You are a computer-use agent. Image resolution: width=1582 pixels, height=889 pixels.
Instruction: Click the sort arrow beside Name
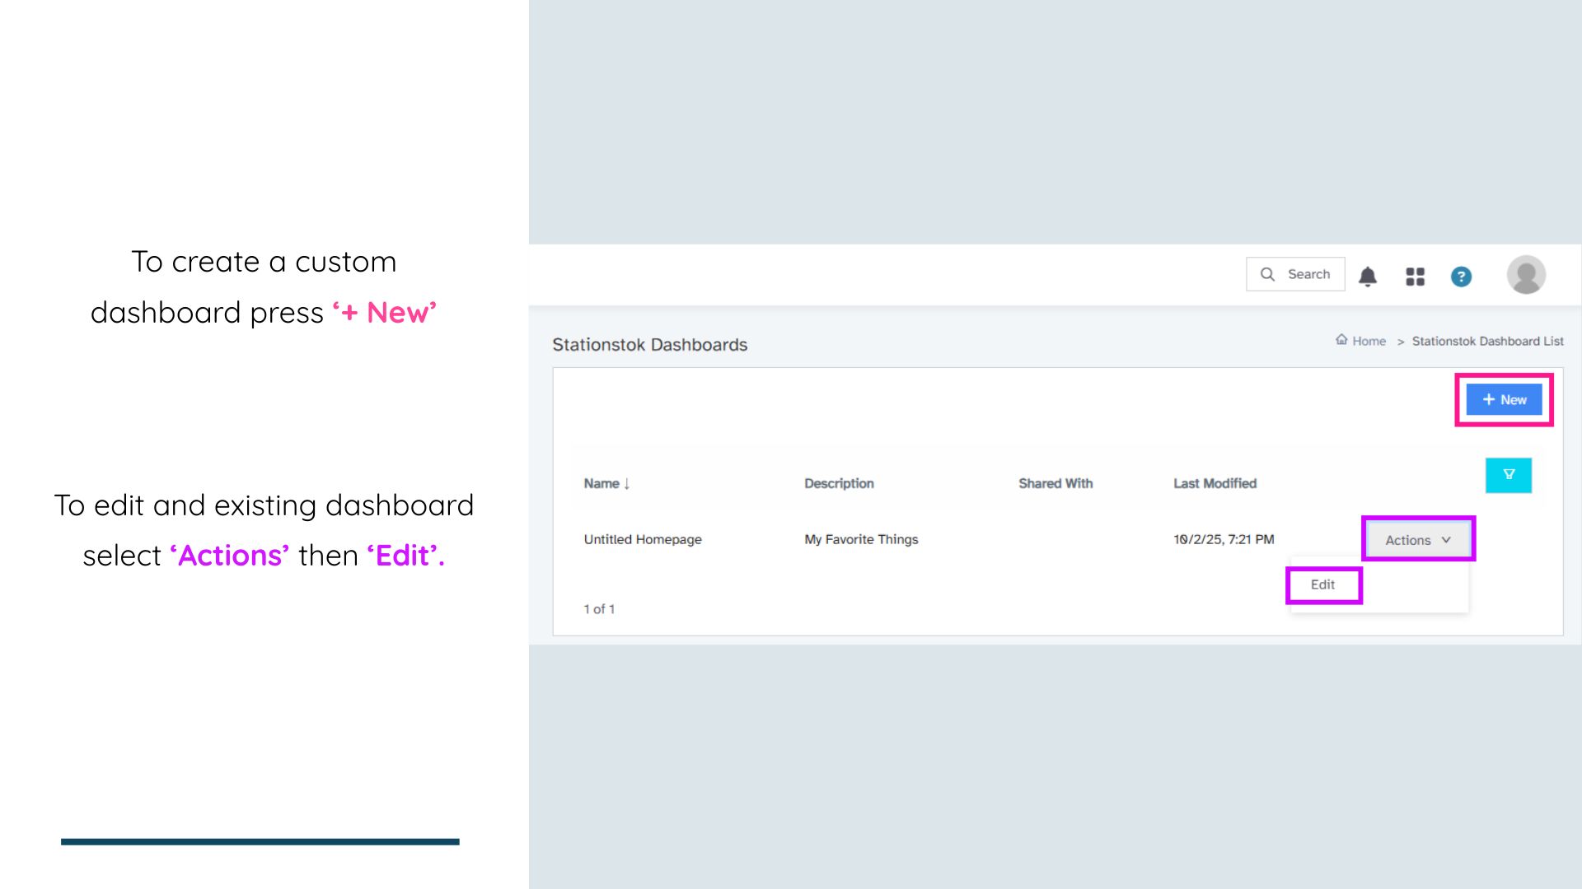627,484
